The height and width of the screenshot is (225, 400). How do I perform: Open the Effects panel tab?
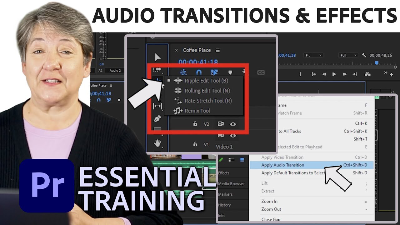(x=224, y=173)
